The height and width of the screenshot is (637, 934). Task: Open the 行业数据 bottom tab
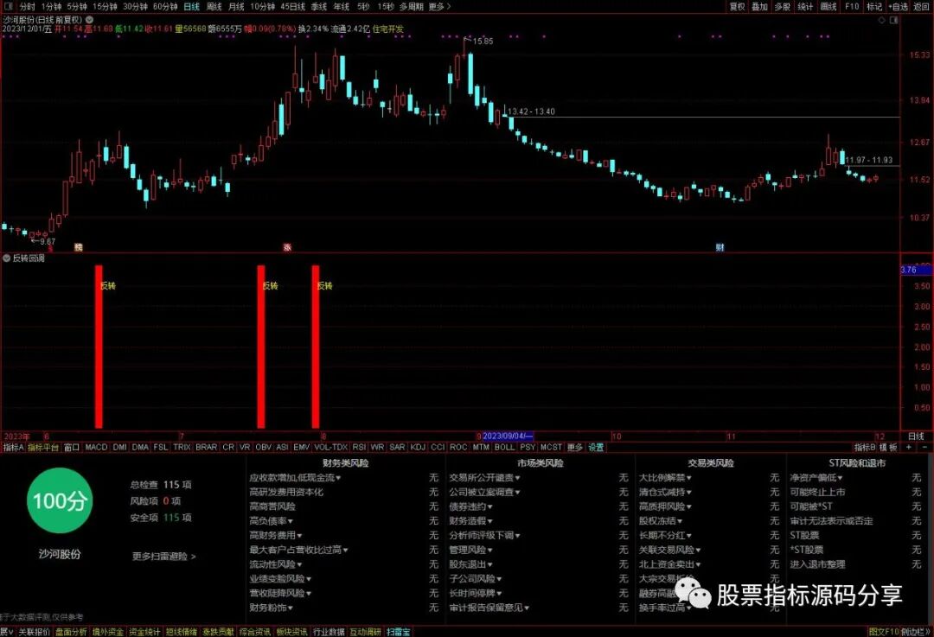(x=329, y=632)
